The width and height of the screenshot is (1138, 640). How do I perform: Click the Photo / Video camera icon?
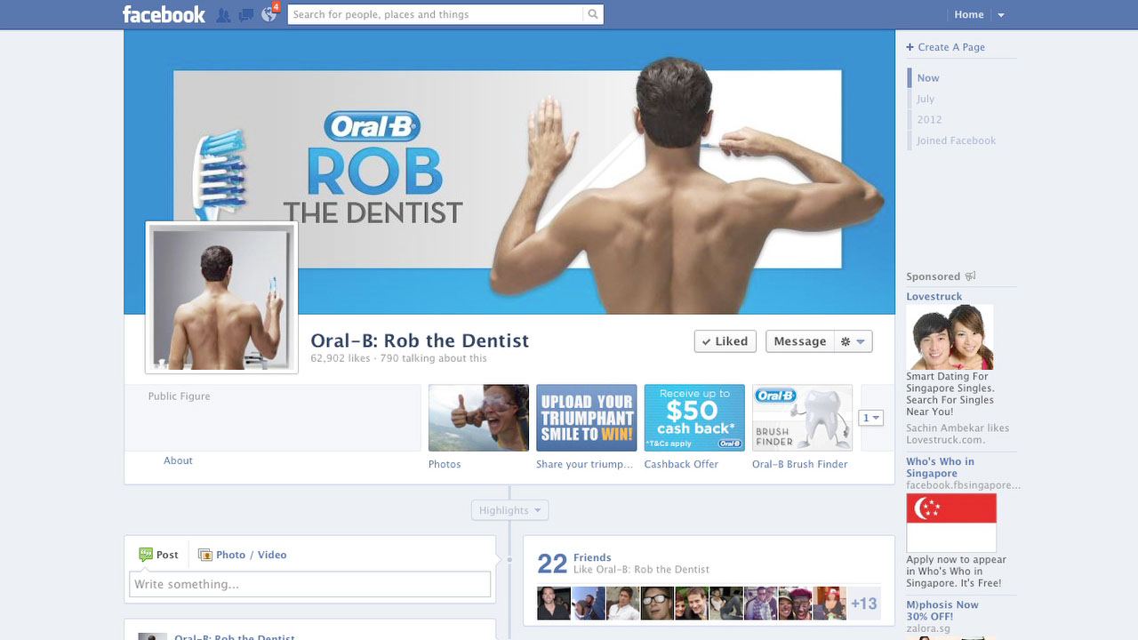(205, 555)
